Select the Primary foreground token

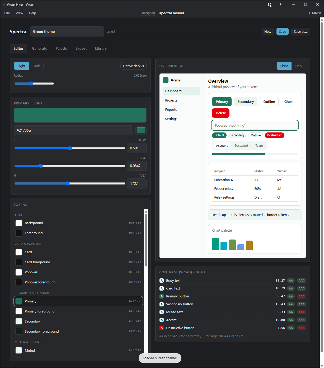coord(78,311)
